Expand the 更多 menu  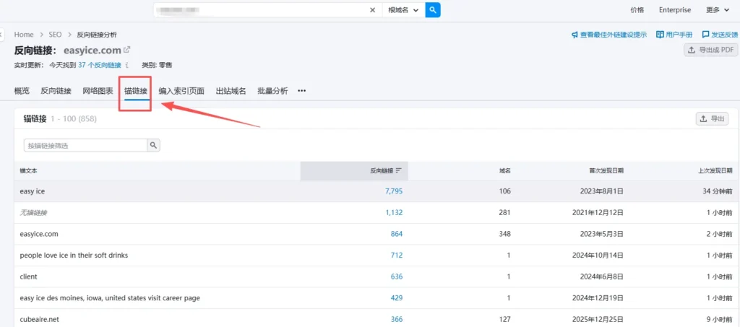719,10
